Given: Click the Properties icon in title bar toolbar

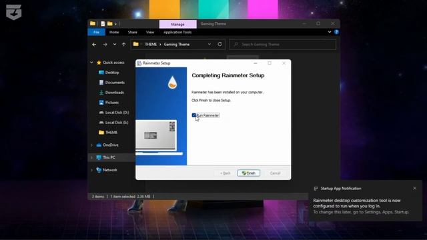Looking at the screenshot, I should tap(103, 24).
